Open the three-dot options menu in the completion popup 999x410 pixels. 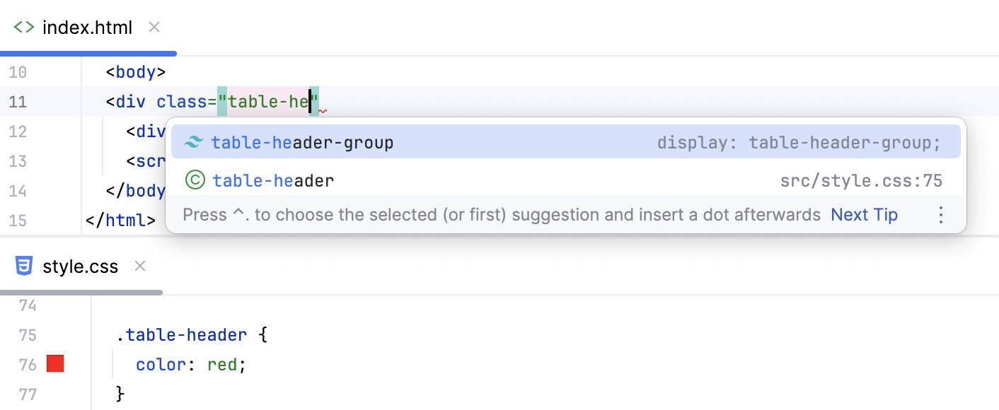[x=941, y=214]
